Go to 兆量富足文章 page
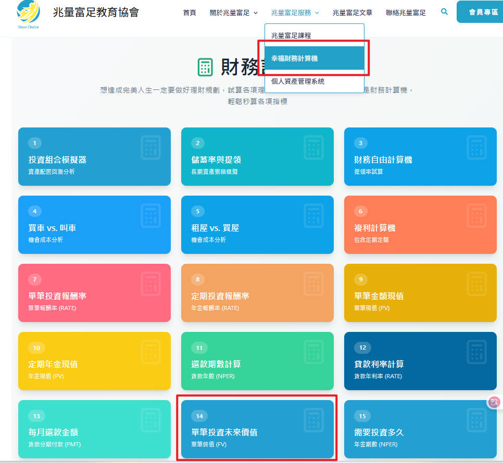503x463 pixels. coord(352,13)
